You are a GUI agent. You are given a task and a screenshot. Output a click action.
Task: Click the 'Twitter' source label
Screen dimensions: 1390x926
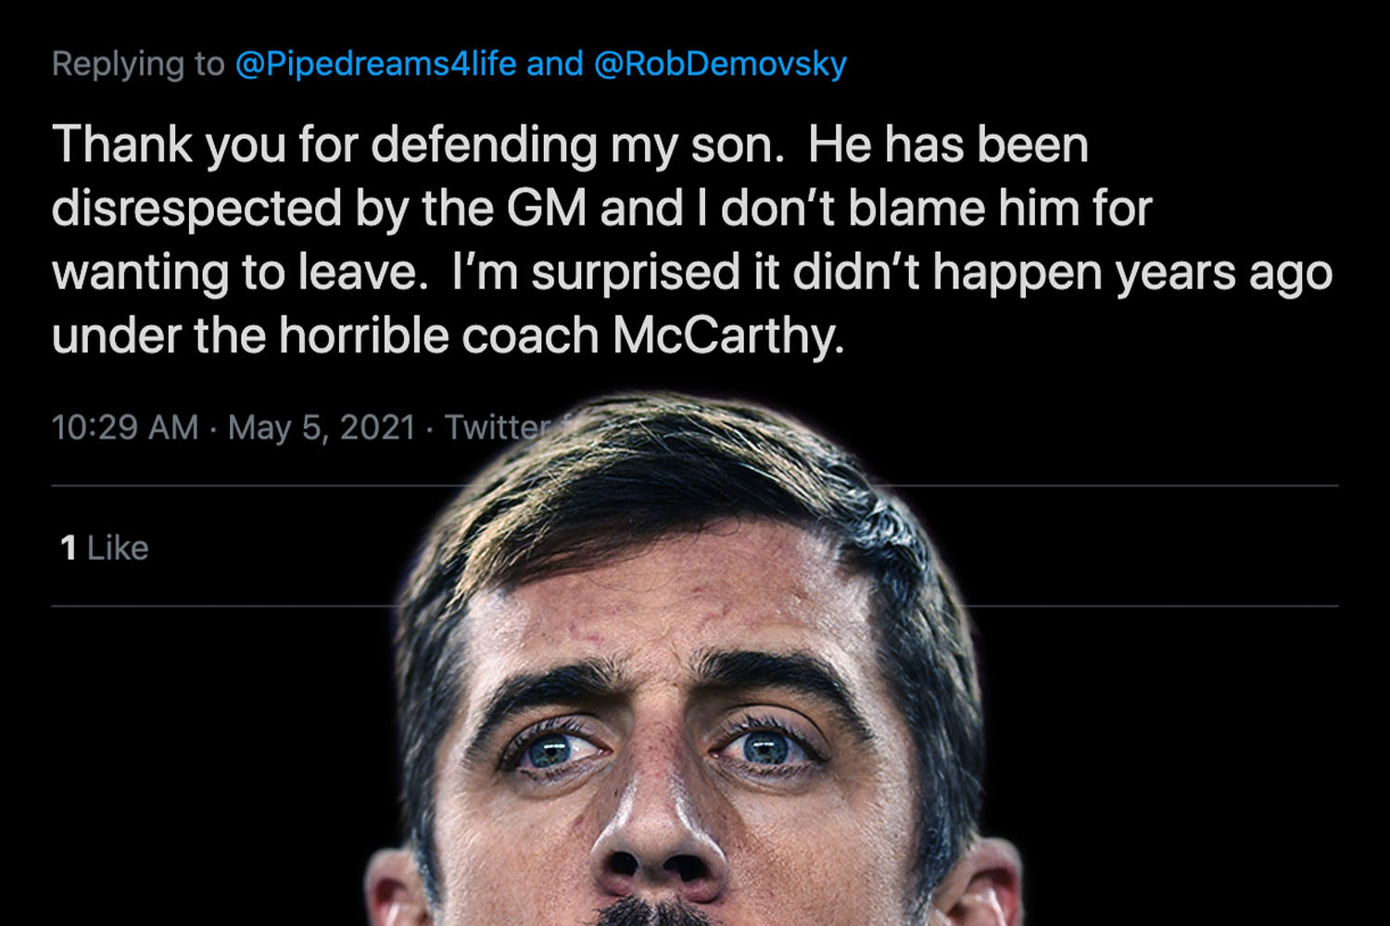click(496, 427)
